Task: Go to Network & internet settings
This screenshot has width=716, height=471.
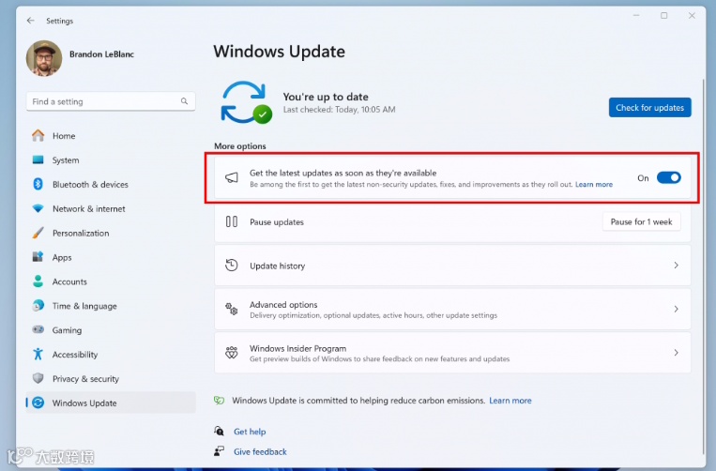Action: coord(111,208)
